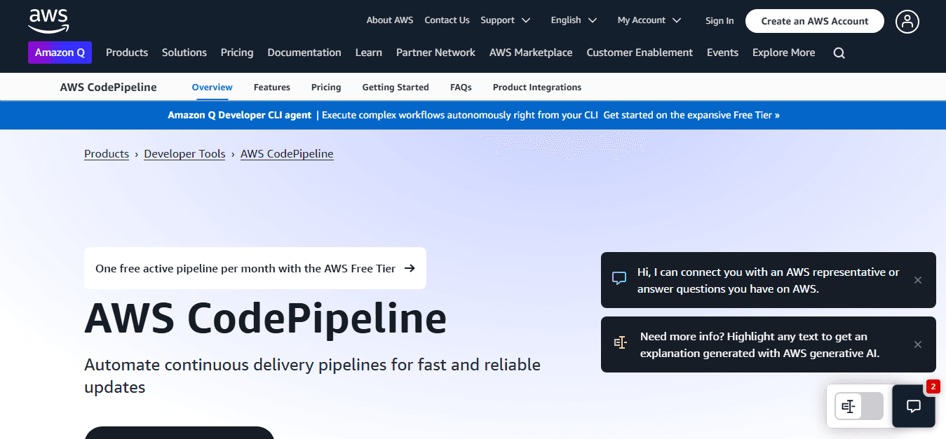Viewport: 946px width, 439px height.
Task: Open the Solutions menu
Action: click(x=184, y=53)
